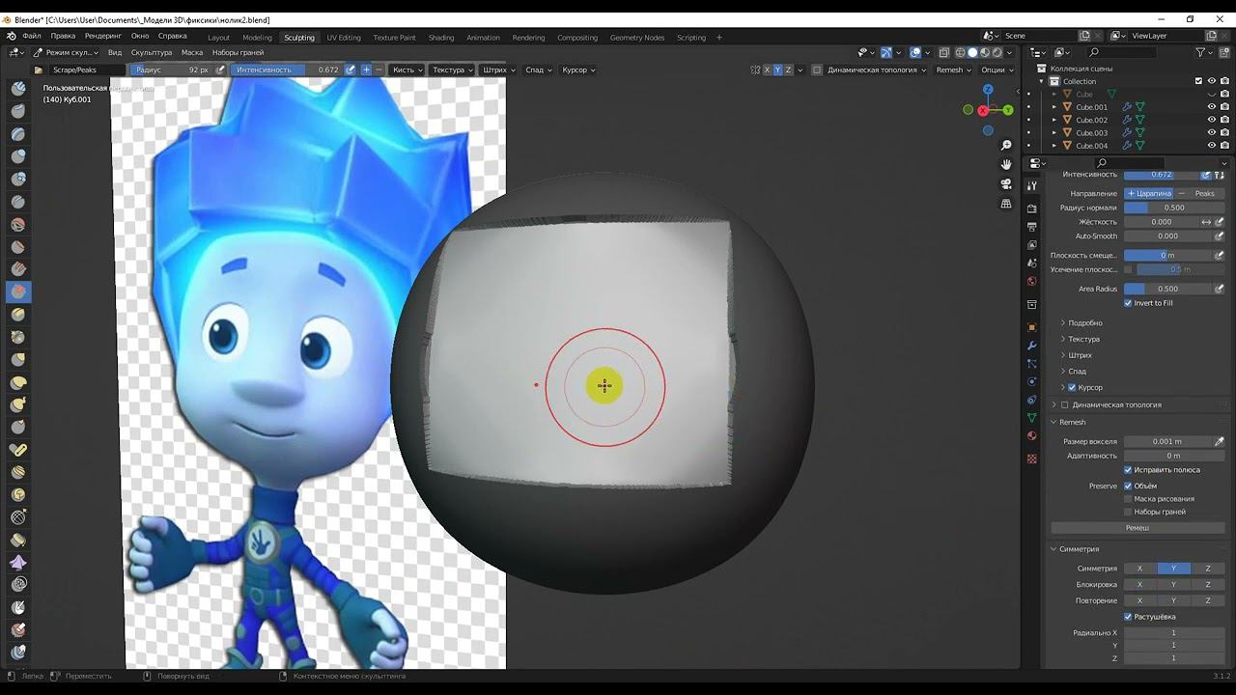The width and height of the screenshot is (1236, 695).
Task: Open the outliner filter funnel
Action: [1201, 52]
